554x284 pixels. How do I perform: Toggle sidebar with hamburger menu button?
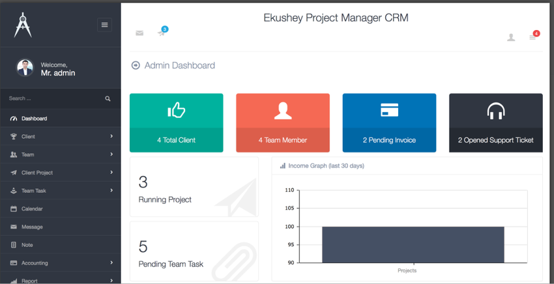(104, 25)
